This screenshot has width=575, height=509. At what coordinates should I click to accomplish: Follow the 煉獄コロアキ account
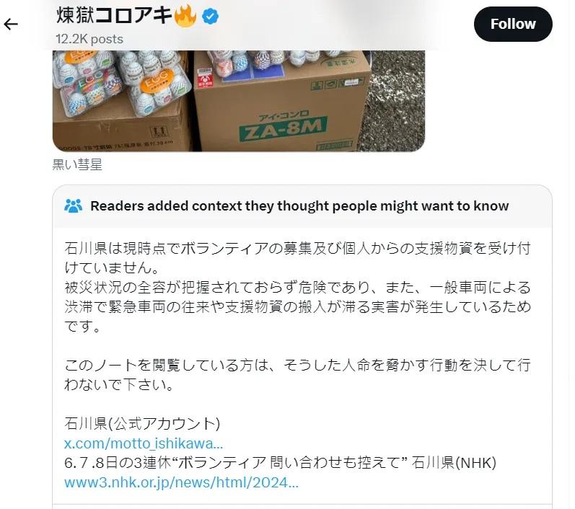click(x=513, y=25)
